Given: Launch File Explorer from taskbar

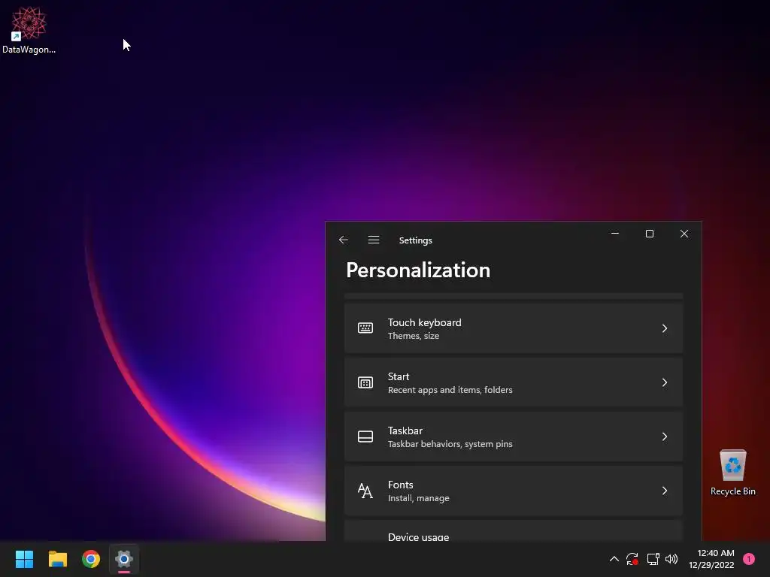Looking at the screenshot, I should coord(57,559).
